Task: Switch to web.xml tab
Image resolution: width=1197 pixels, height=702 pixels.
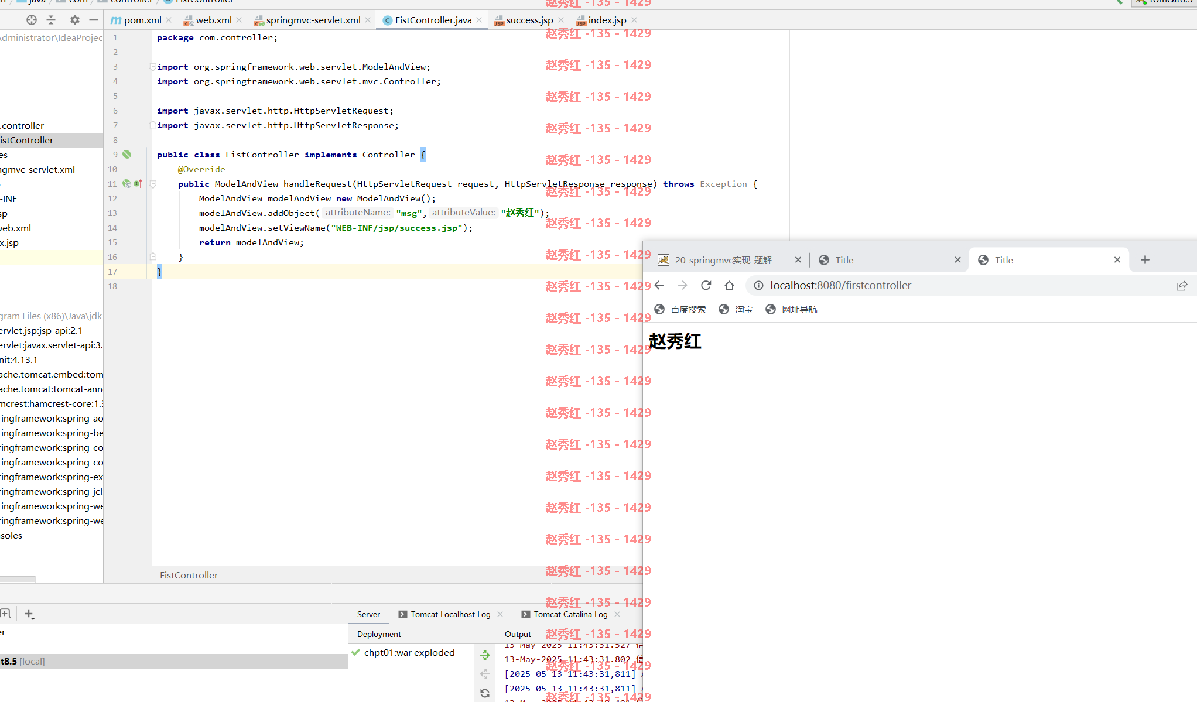Action: 208,20
